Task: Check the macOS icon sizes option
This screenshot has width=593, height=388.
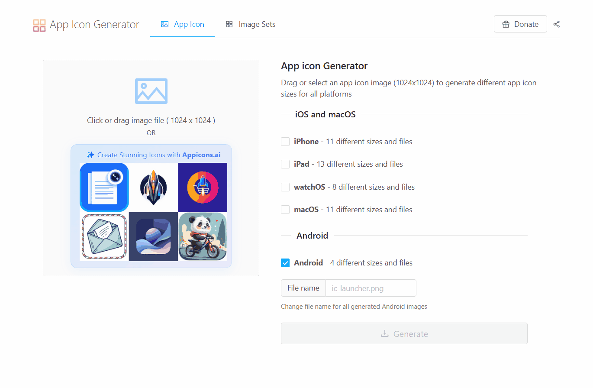Action: 285,210
